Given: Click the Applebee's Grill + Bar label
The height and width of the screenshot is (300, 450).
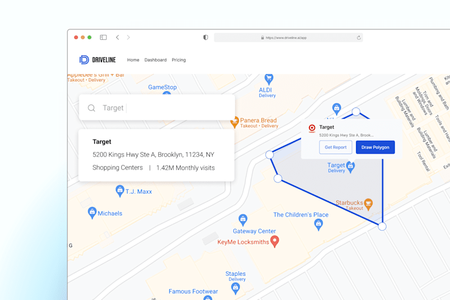Looking at the screenshot, I should [96, 75].
